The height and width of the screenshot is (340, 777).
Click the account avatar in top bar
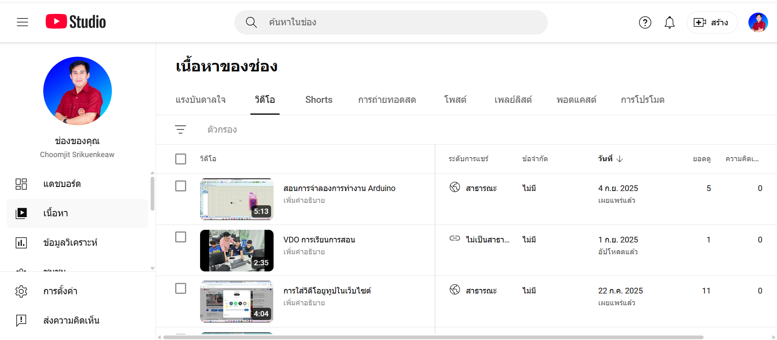(758, 22)
